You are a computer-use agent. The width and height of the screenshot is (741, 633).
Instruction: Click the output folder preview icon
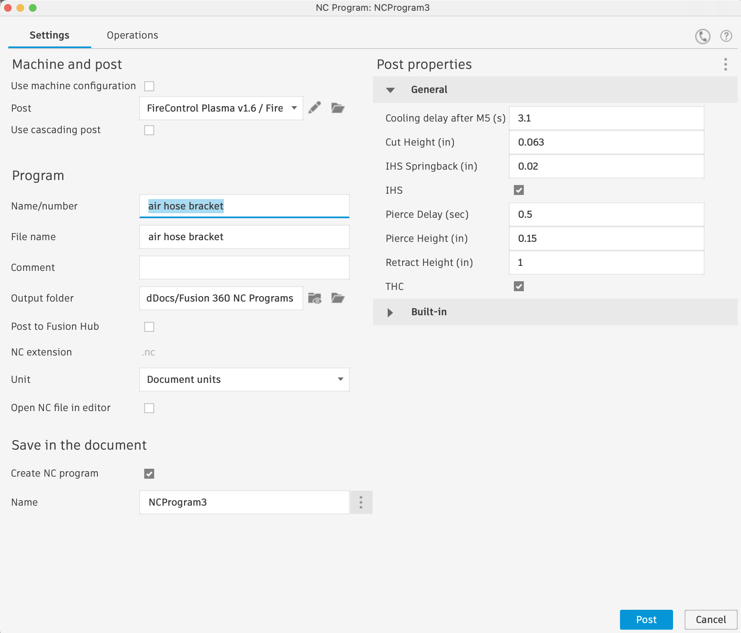[x=315, y=298]
